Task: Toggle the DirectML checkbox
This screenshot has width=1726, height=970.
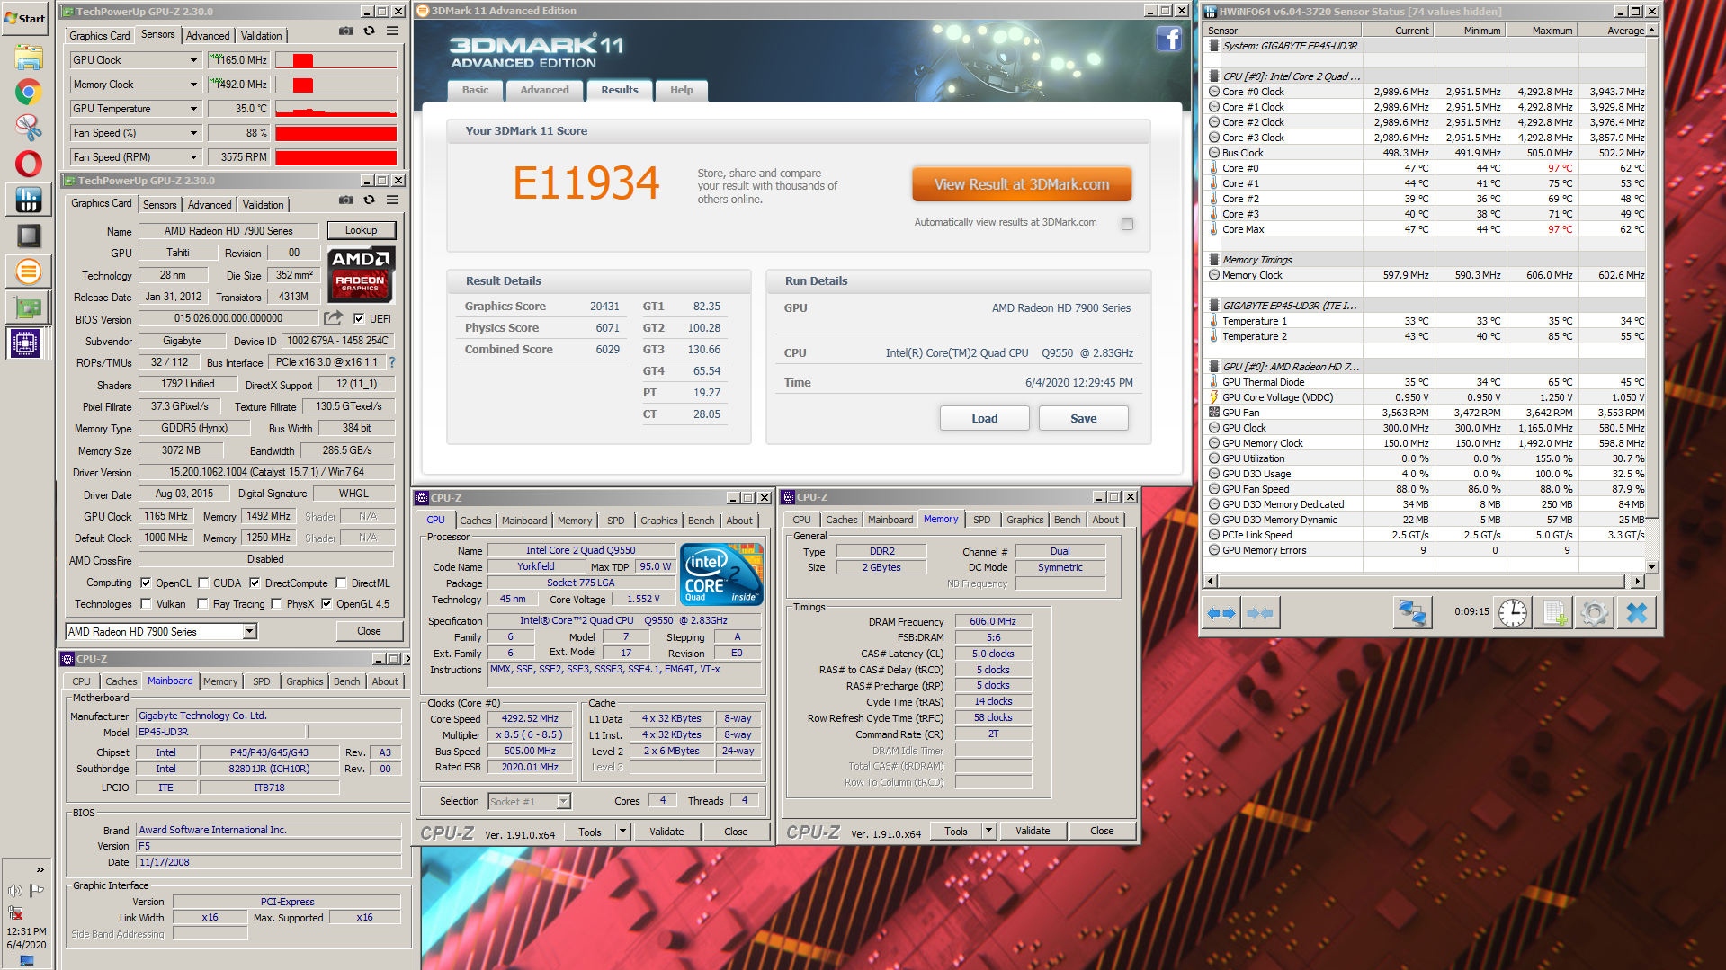Action: click(341, 583)
